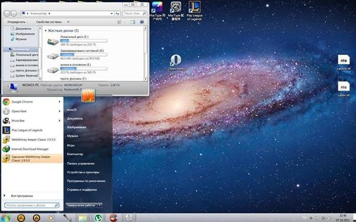Refresh the Explorer address bar location
This screenshot has height=222, width=356.
click(x=117, y=14)
